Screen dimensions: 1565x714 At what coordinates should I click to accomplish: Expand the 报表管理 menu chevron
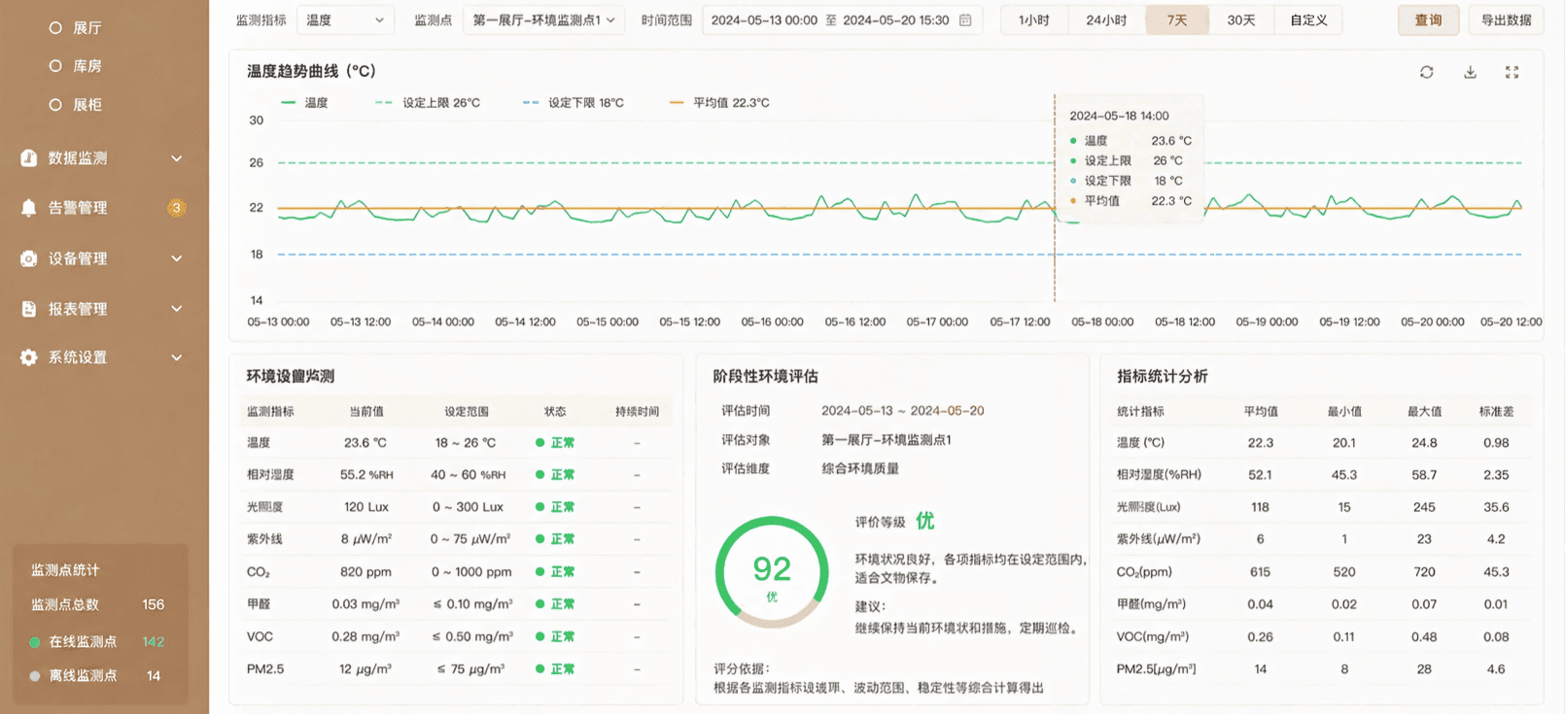tap(177, 309)
